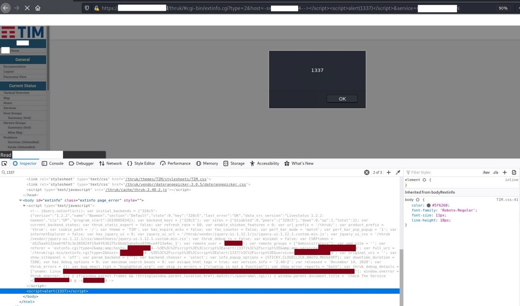Open the TIM.css stylesheet href link

(167, 179)
